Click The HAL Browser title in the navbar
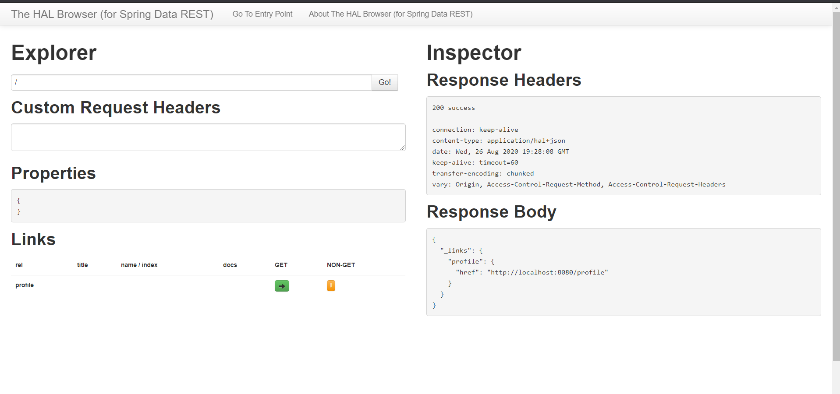The image size is (840, 394). click(x=112, y=14)
